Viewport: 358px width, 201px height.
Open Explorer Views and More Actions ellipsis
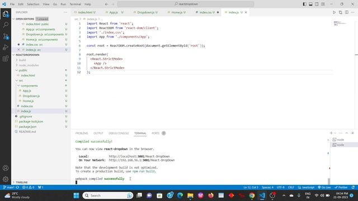pyautogui.click(x=66, y=12)
